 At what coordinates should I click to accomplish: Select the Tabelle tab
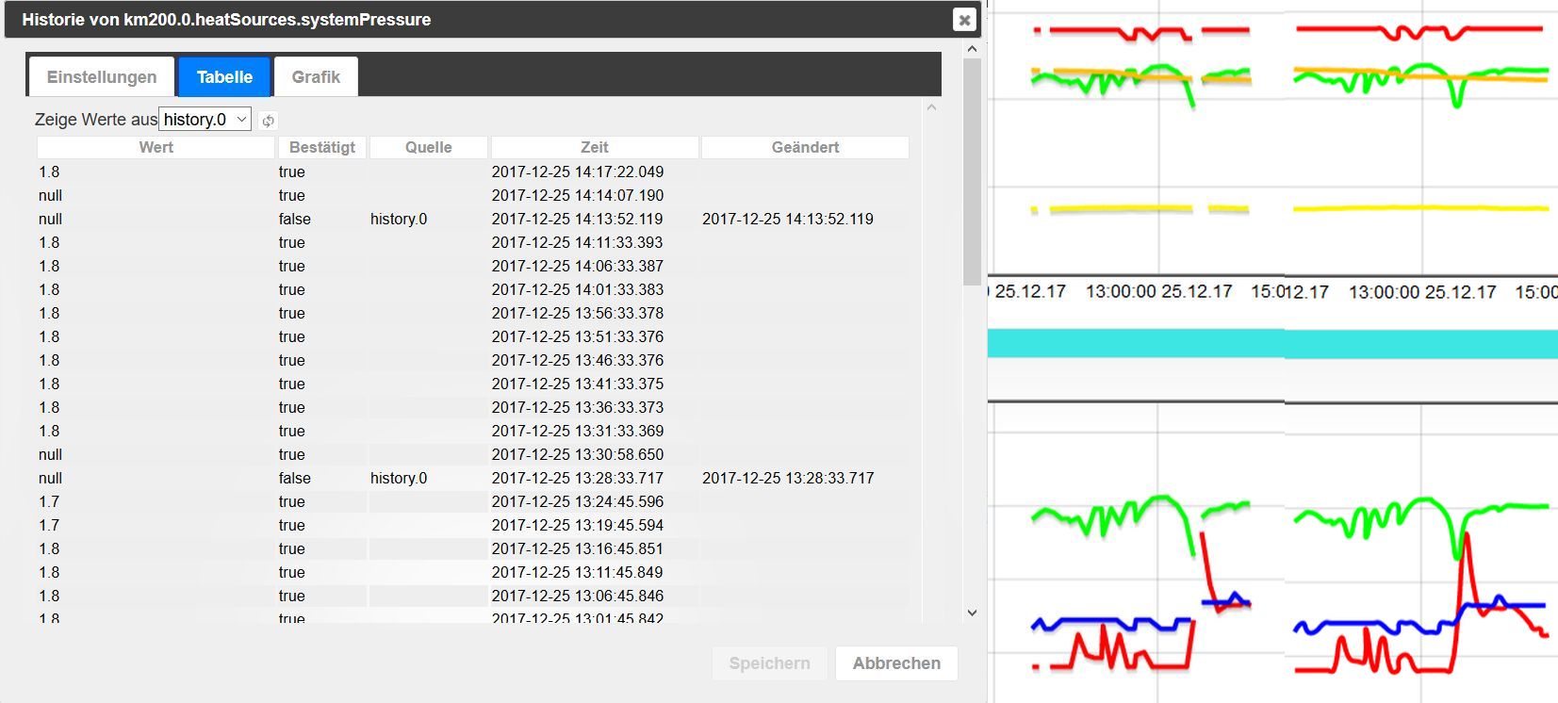pos(224,77)
